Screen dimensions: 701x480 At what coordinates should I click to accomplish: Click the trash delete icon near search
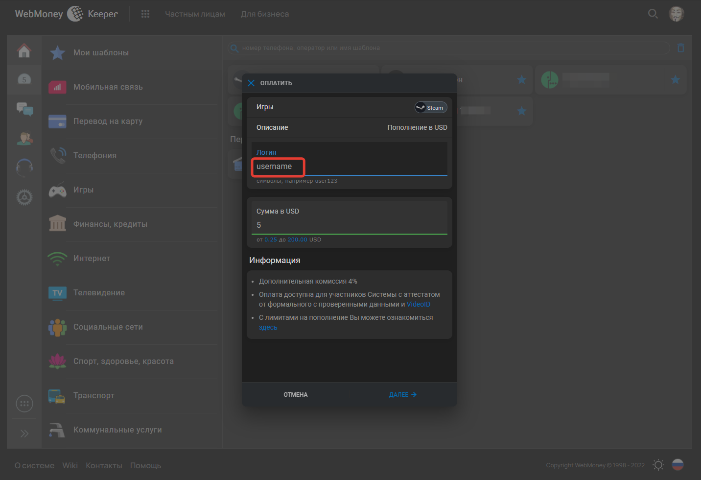coord(680,48)
